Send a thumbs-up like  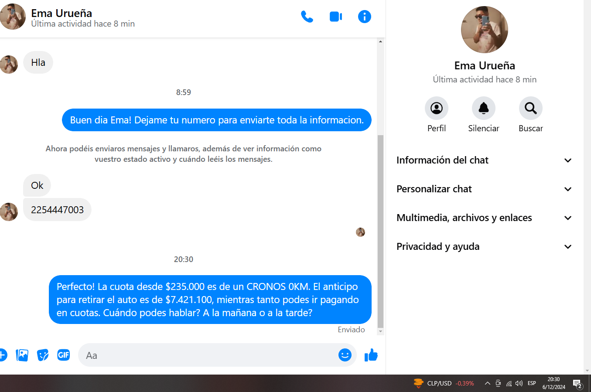point(371,355)
